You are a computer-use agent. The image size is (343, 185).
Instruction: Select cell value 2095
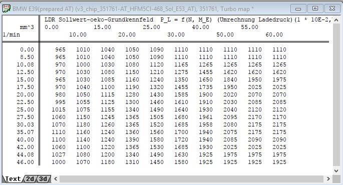click(x=230, y=117)
